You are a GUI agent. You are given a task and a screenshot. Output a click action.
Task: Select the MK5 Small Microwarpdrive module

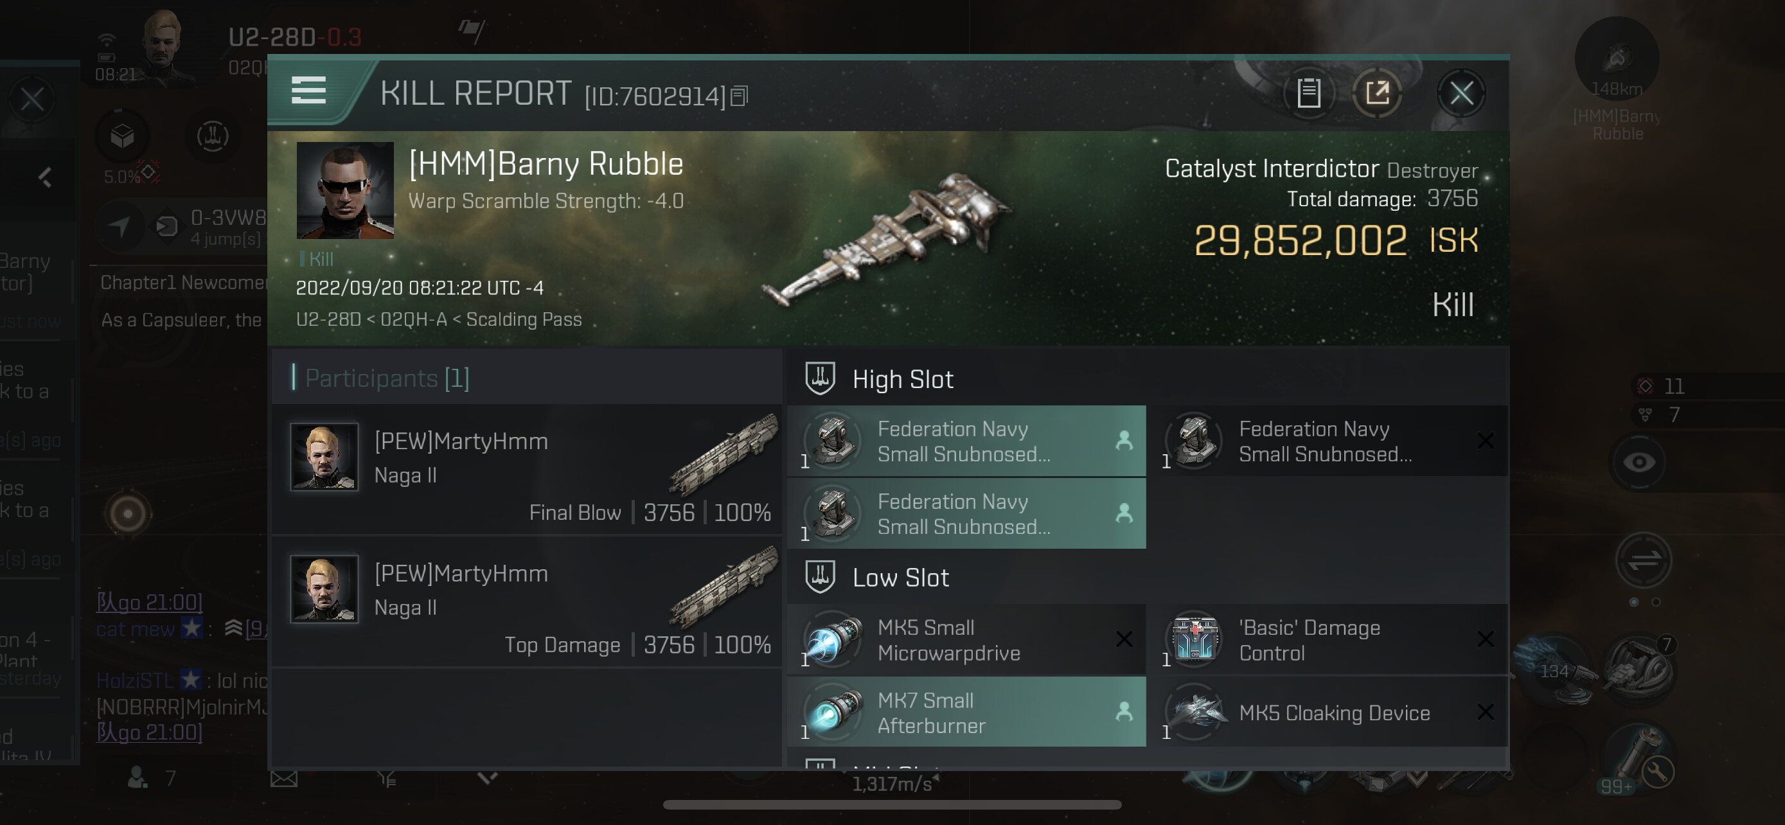point(966,639)
